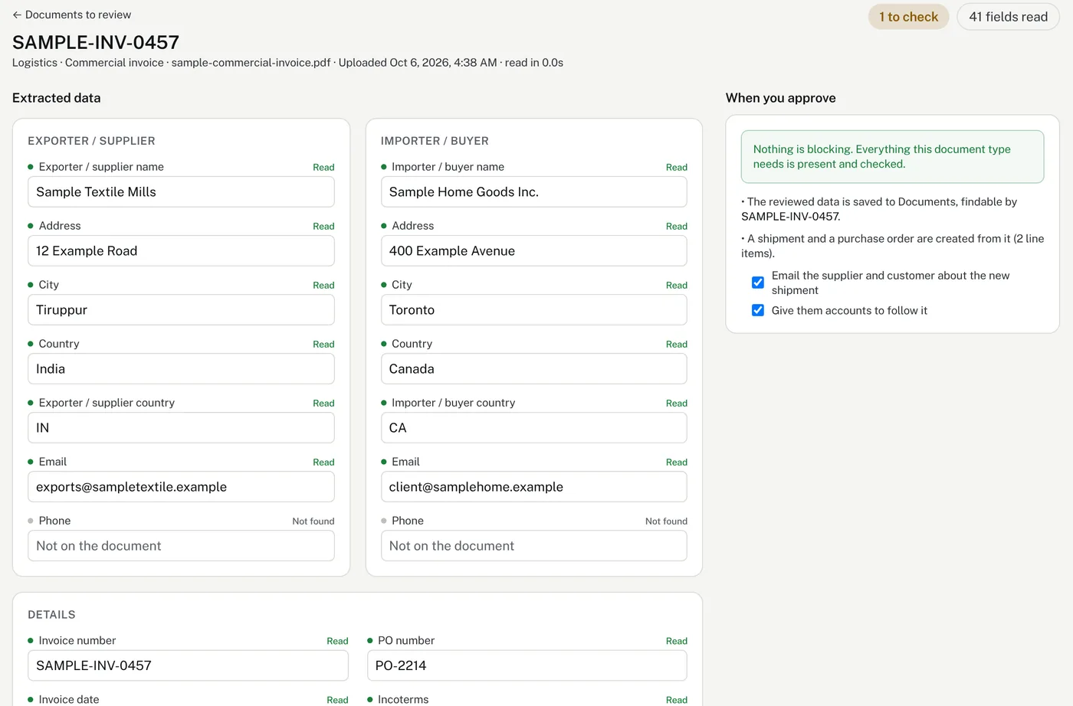Click the Incoterms field label
This screenshot has width=1073, height=706.
tap(403, 700)
